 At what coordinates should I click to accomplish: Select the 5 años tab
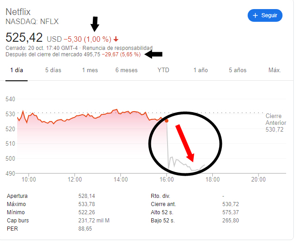point(237,70)
